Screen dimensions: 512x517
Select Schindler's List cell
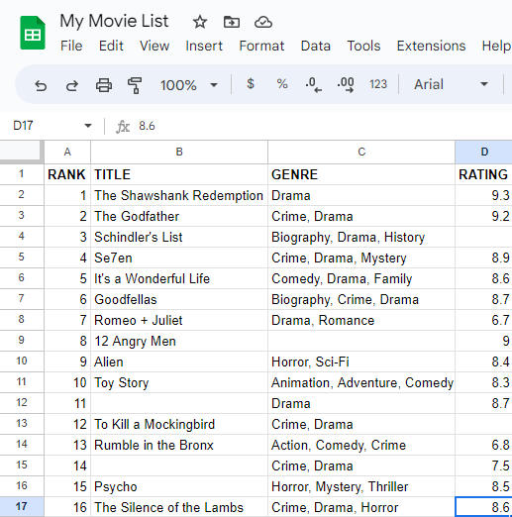179,237
